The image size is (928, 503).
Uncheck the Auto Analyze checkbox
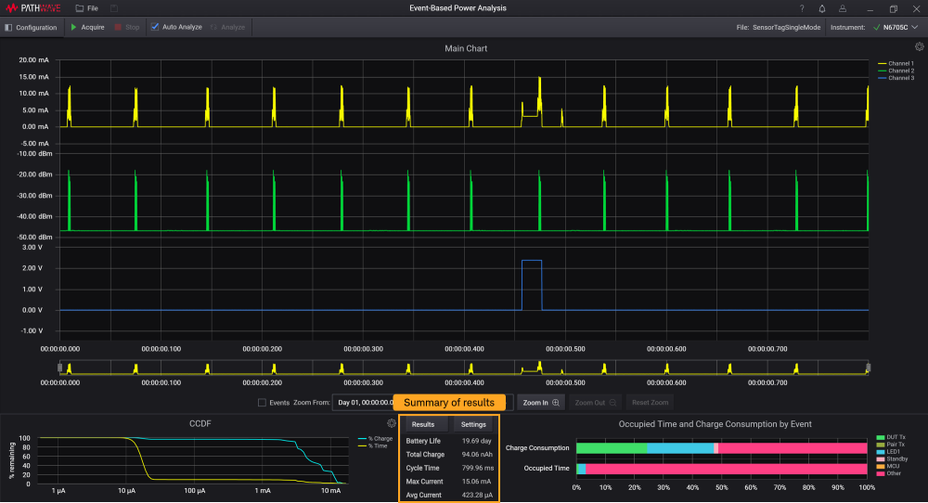[155, 27]
